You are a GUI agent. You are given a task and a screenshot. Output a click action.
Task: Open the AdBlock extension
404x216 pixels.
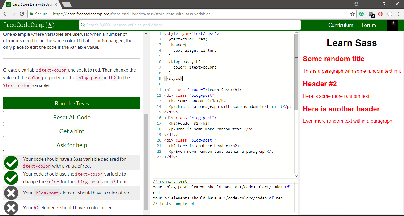click(x=380, y=14)
